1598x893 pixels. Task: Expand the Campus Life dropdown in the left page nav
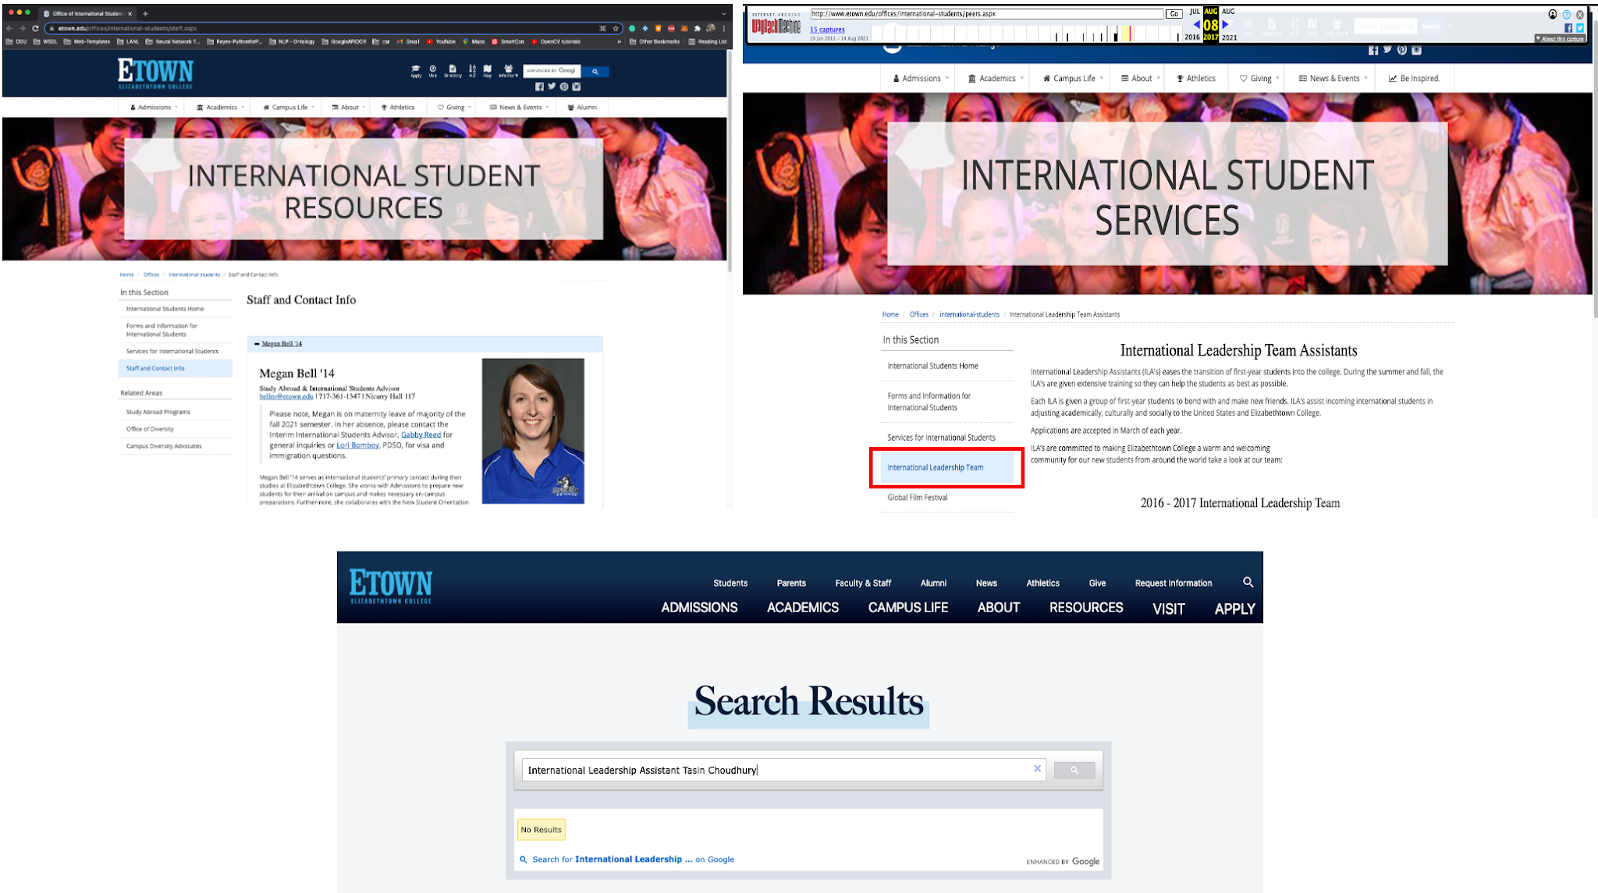coord(289,107)
